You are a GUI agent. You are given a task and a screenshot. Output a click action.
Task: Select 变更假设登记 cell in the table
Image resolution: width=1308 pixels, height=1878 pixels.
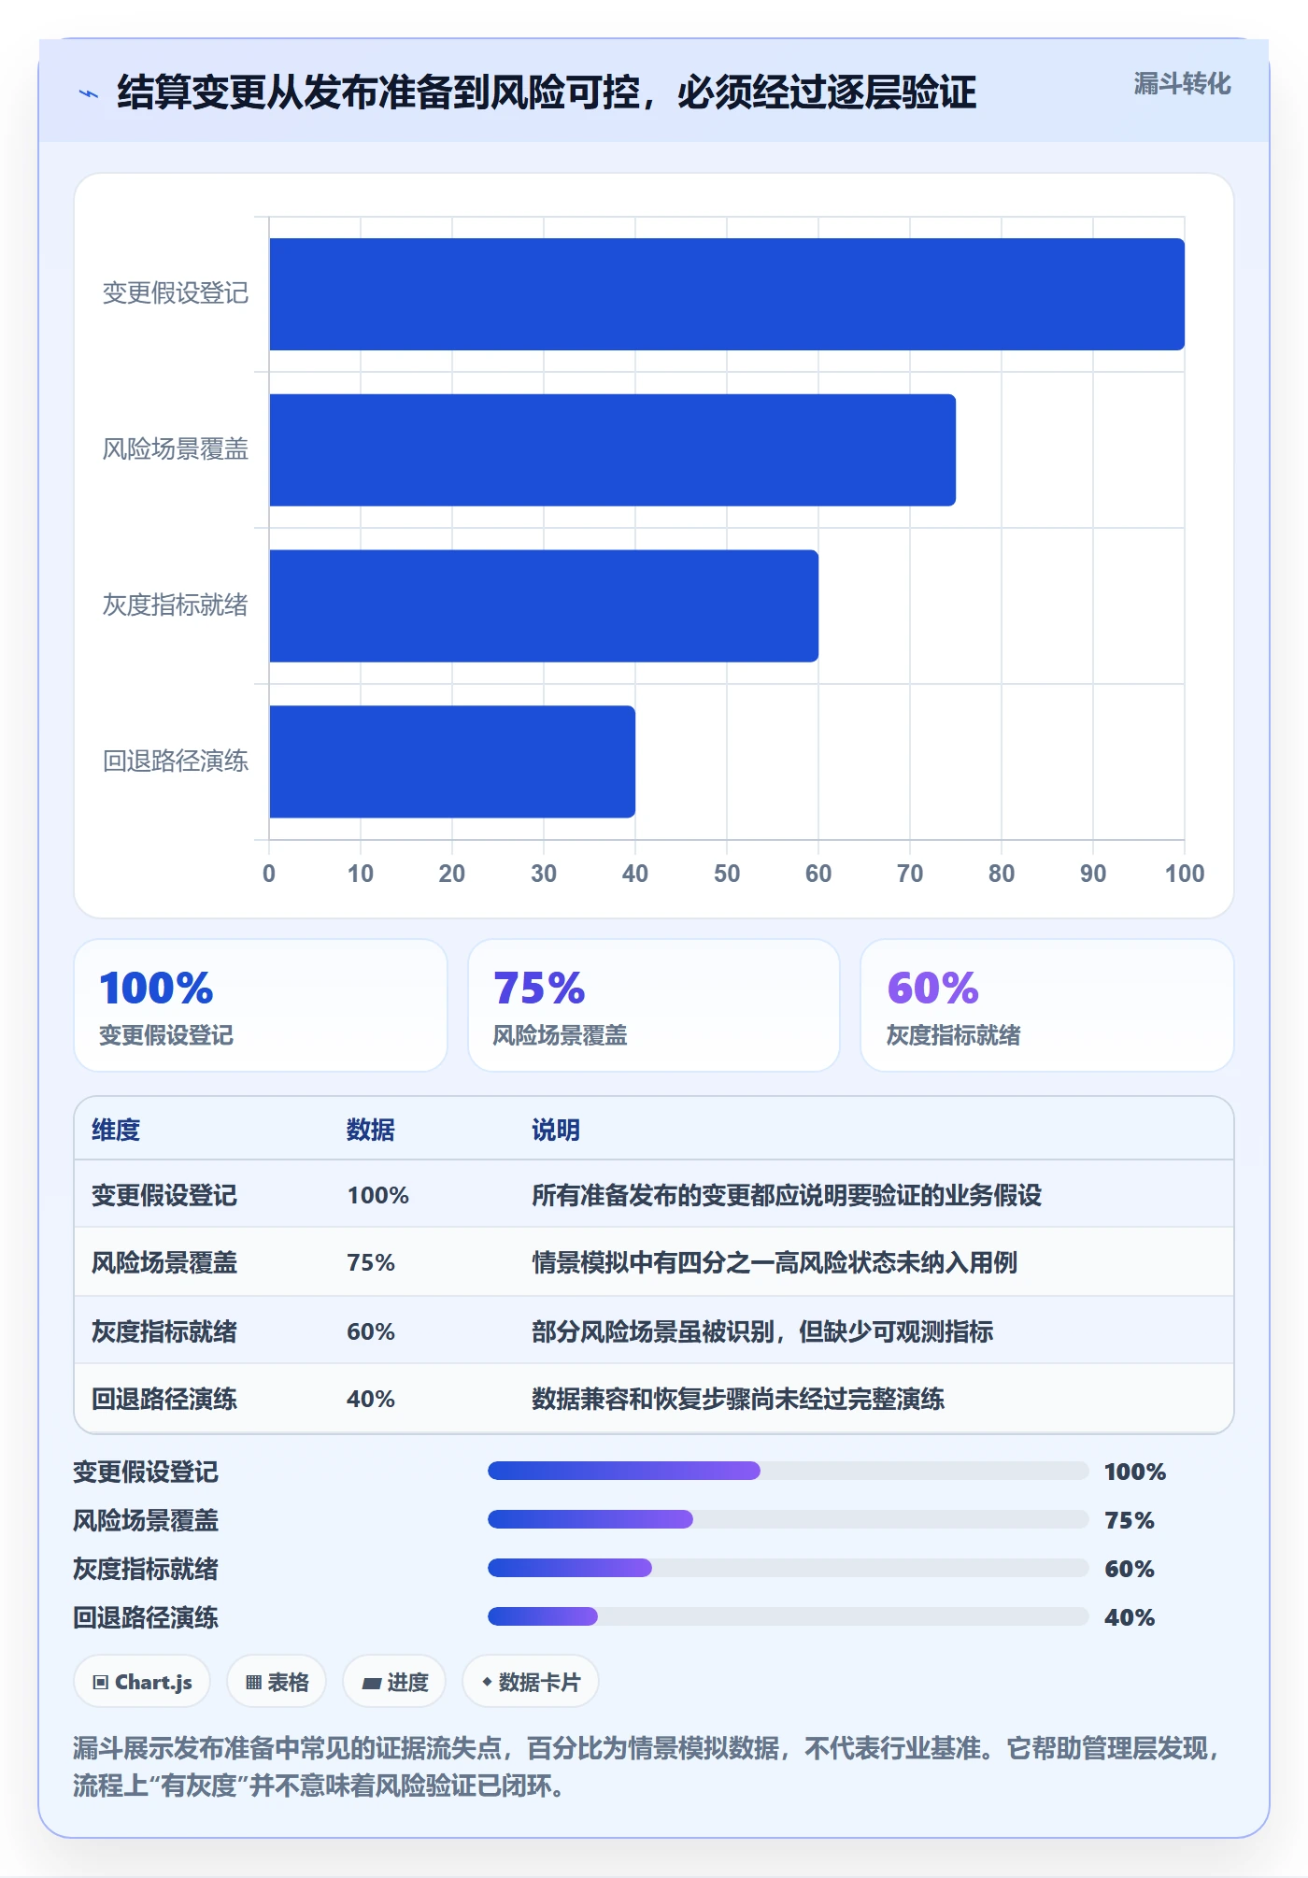click(x=164, y=1195)
